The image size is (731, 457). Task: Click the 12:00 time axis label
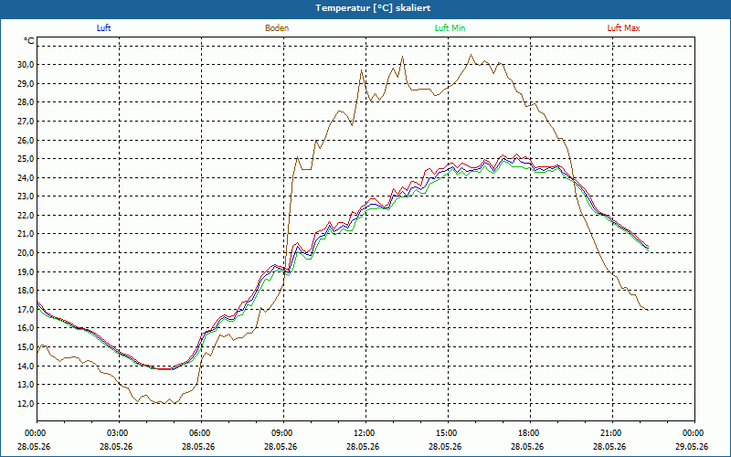(363, 433)
